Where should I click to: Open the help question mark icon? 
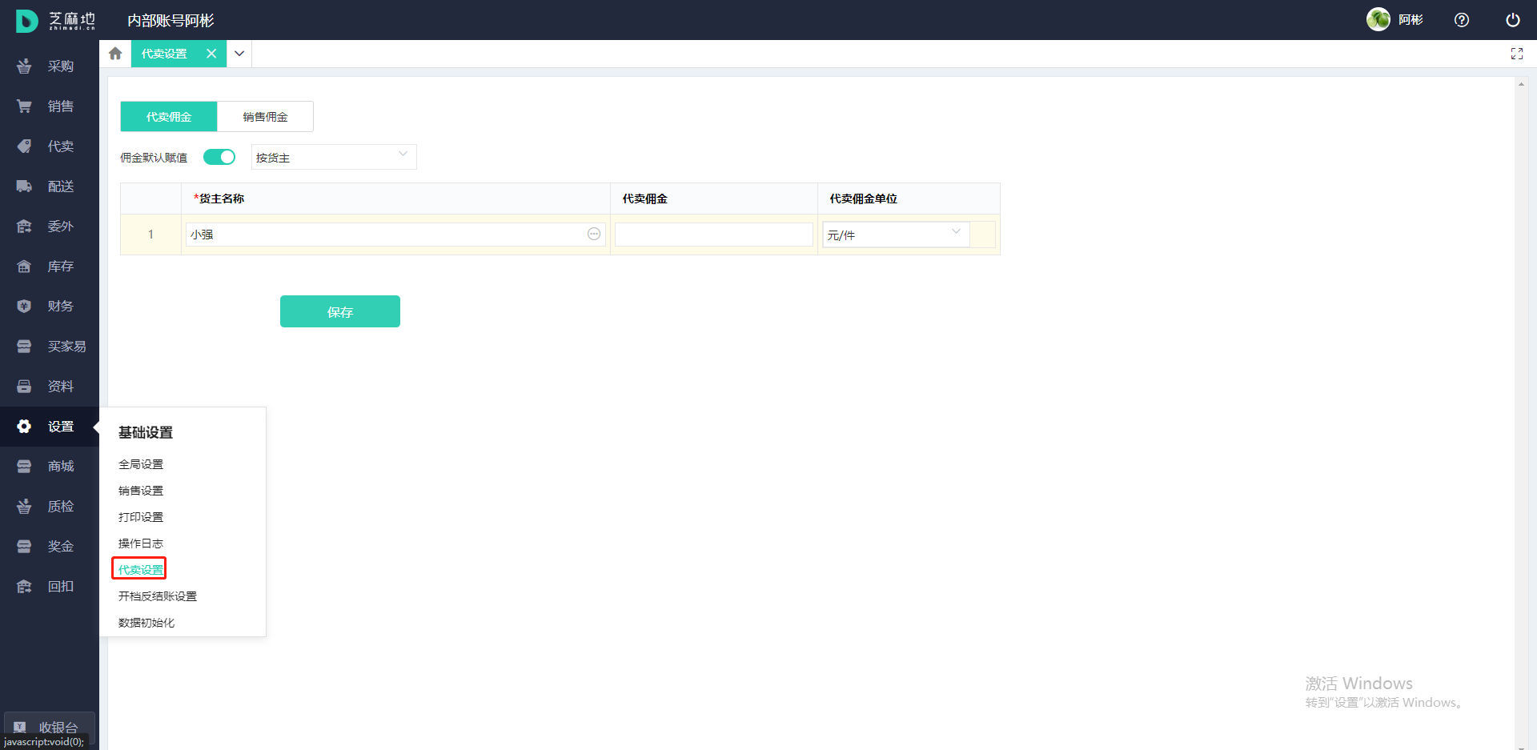[1462, 20]
